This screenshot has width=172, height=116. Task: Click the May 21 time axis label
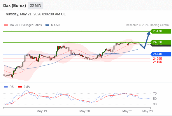pyautogui.click(x=127, y=111)
